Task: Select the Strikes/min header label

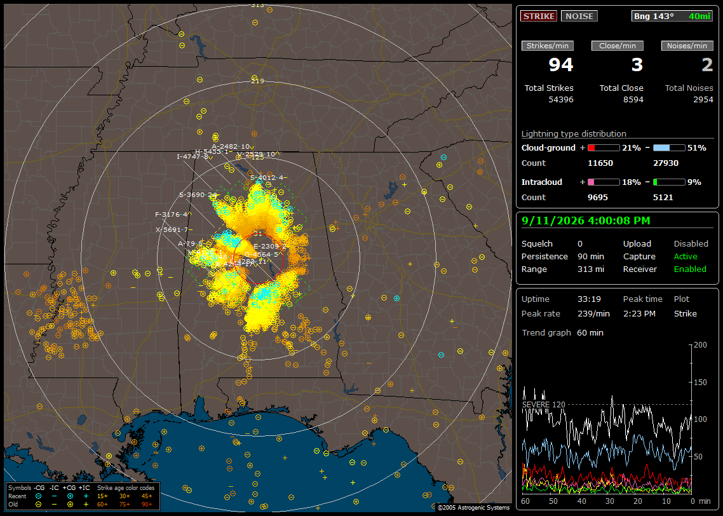Action: 547,46
